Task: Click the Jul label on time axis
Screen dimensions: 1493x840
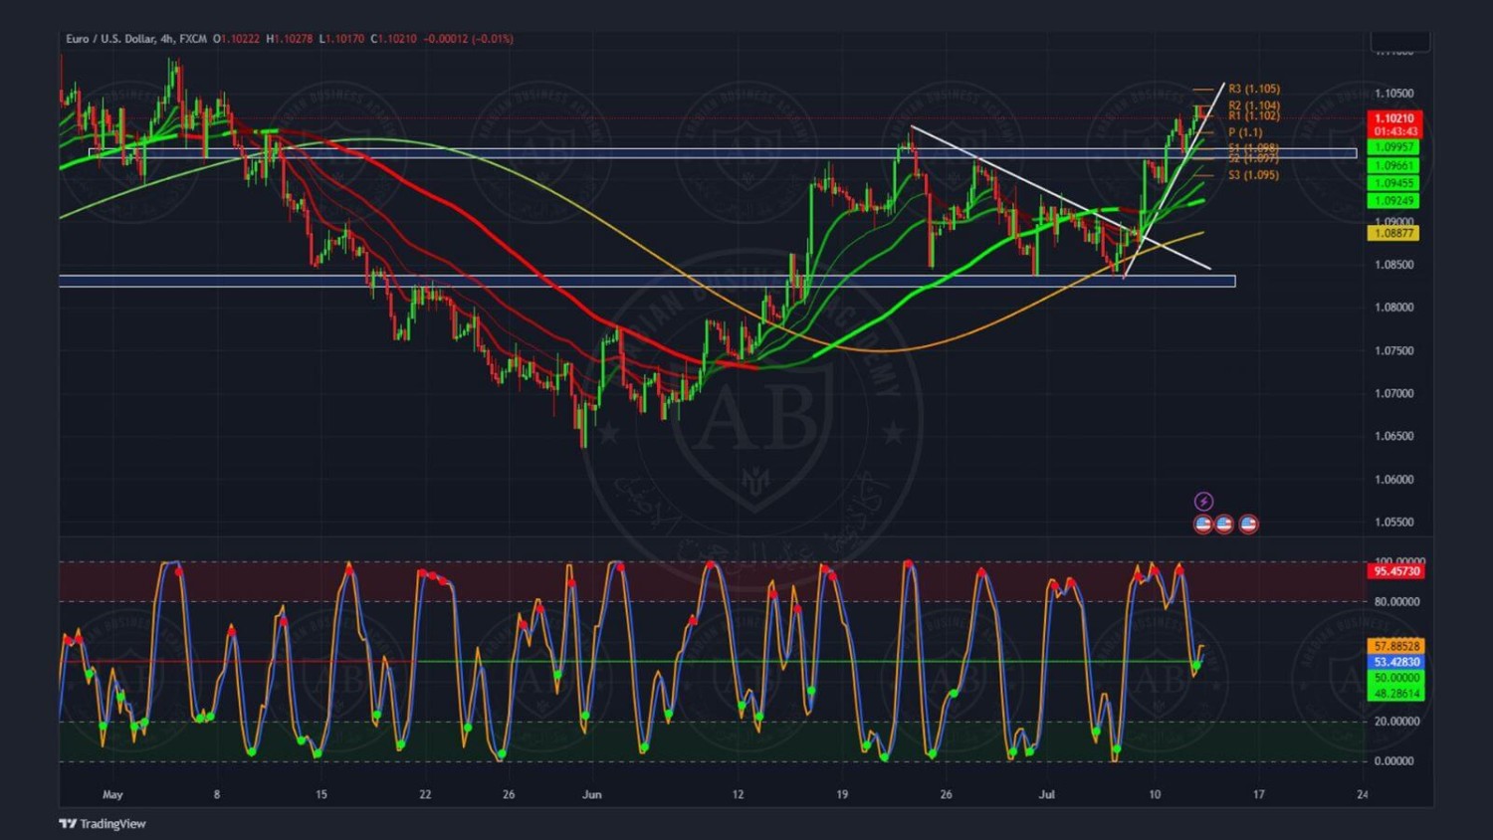Action: tap(1046, 794)
